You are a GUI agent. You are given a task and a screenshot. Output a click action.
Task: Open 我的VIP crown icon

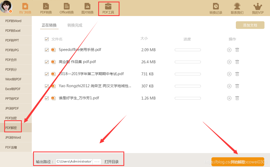pos(258,8)
